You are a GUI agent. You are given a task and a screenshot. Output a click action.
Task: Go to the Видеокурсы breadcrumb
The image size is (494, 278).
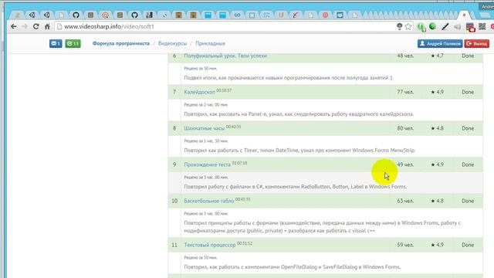coord(172,43)
